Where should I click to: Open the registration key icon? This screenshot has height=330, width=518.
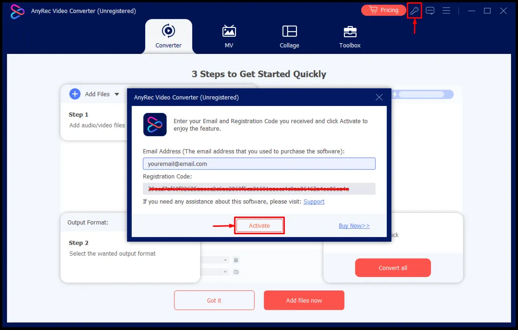pyautogui.click(x=414, y=11)
